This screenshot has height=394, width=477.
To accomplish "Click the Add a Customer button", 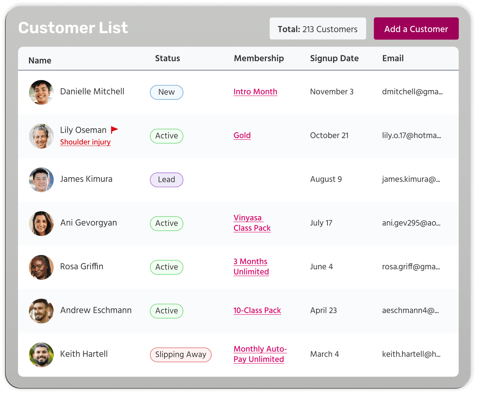I will pos(416,29).
